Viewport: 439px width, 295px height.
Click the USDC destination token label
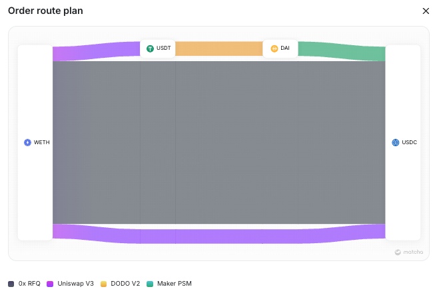[x=409, y=142]
